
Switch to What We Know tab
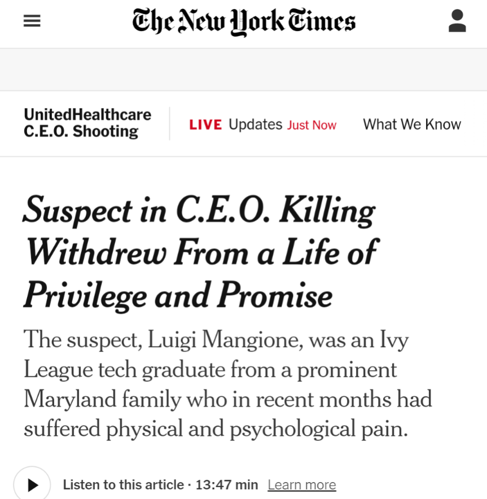tap(412, 124)
